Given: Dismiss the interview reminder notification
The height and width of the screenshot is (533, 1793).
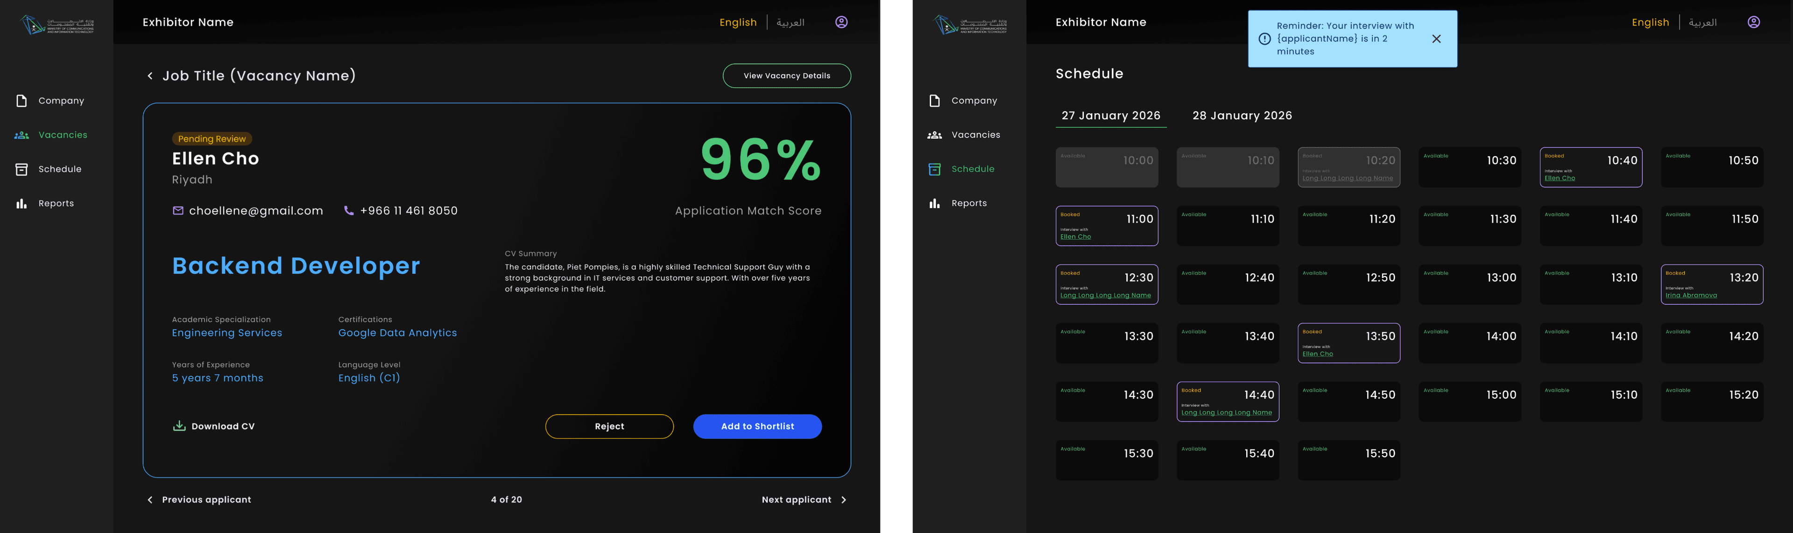Looking at the screenshot, I should pos(1436,39).
